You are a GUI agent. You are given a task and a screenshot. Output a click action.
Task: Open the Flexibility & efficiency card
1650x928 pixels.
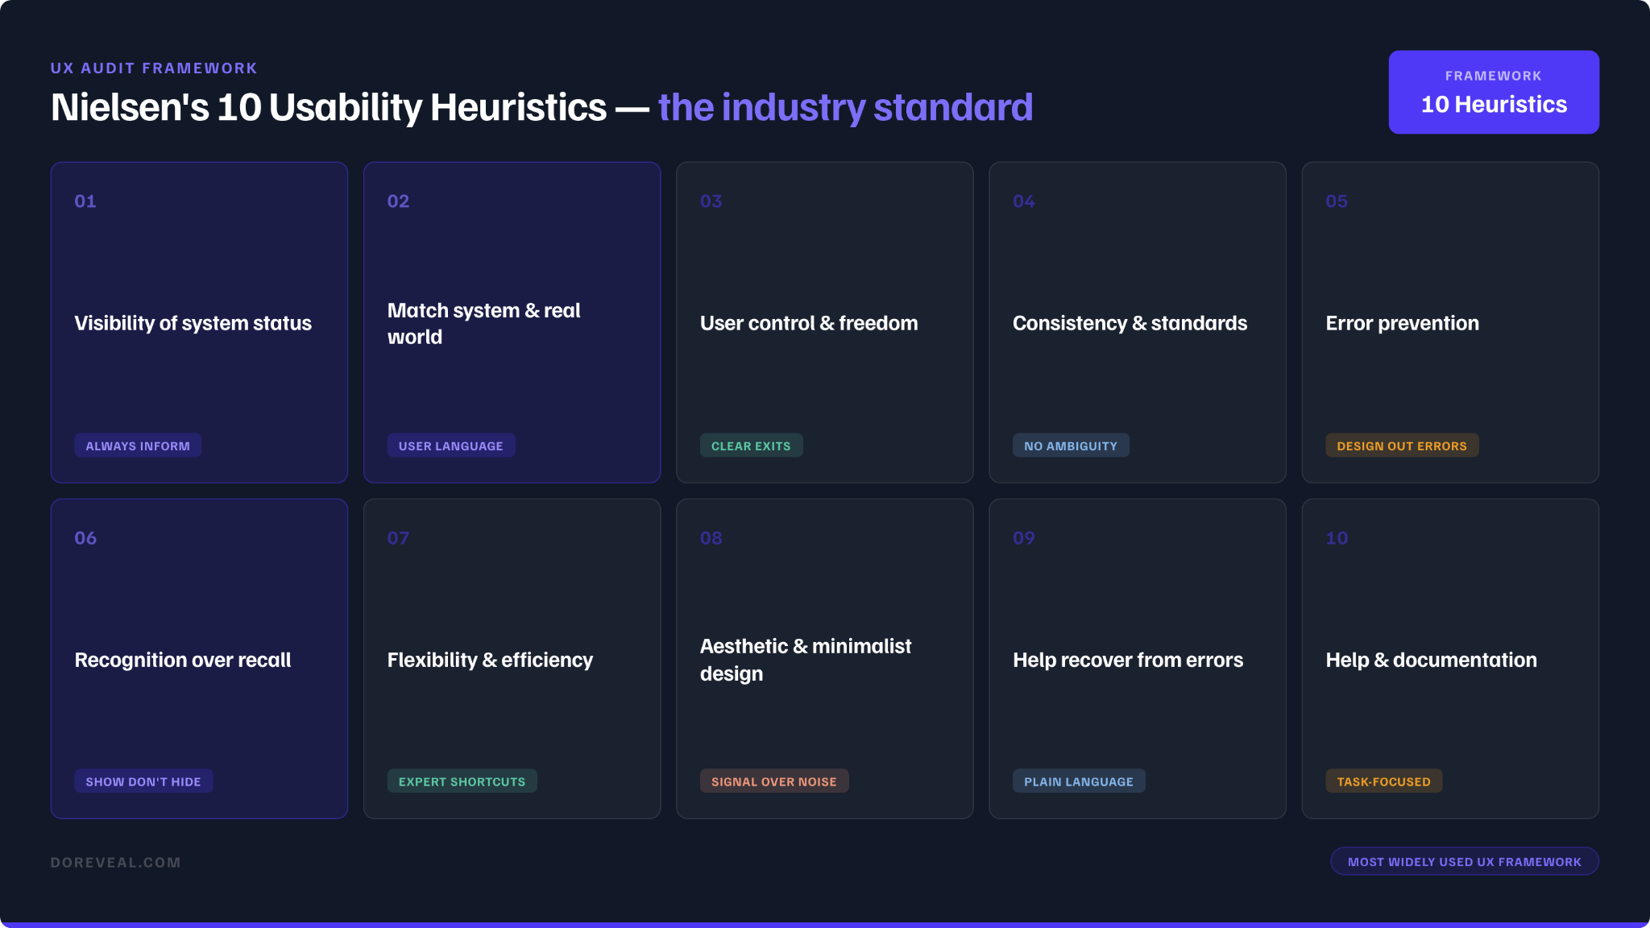[x=512, y=659]
